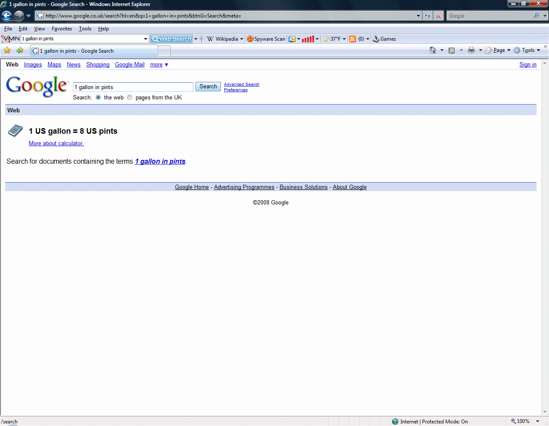
Task: Click the zoom magnifier showing 100%
Action: pos(513,421)
